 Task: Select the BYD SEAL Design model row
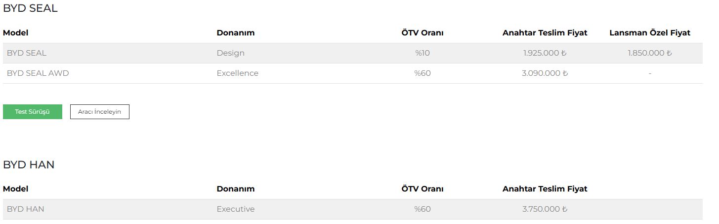point(27,53)
